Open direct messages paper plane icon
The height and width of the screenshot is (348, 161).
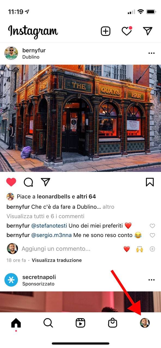[148, 31]
